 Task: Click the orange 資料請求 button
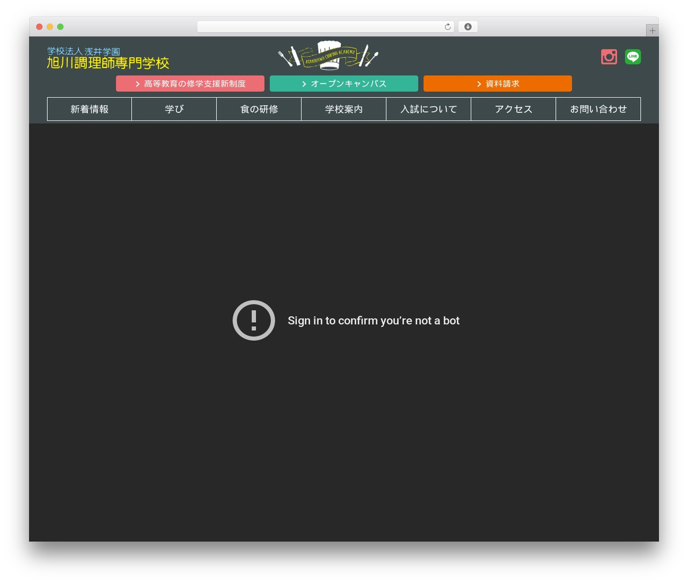tap(498, 83)
